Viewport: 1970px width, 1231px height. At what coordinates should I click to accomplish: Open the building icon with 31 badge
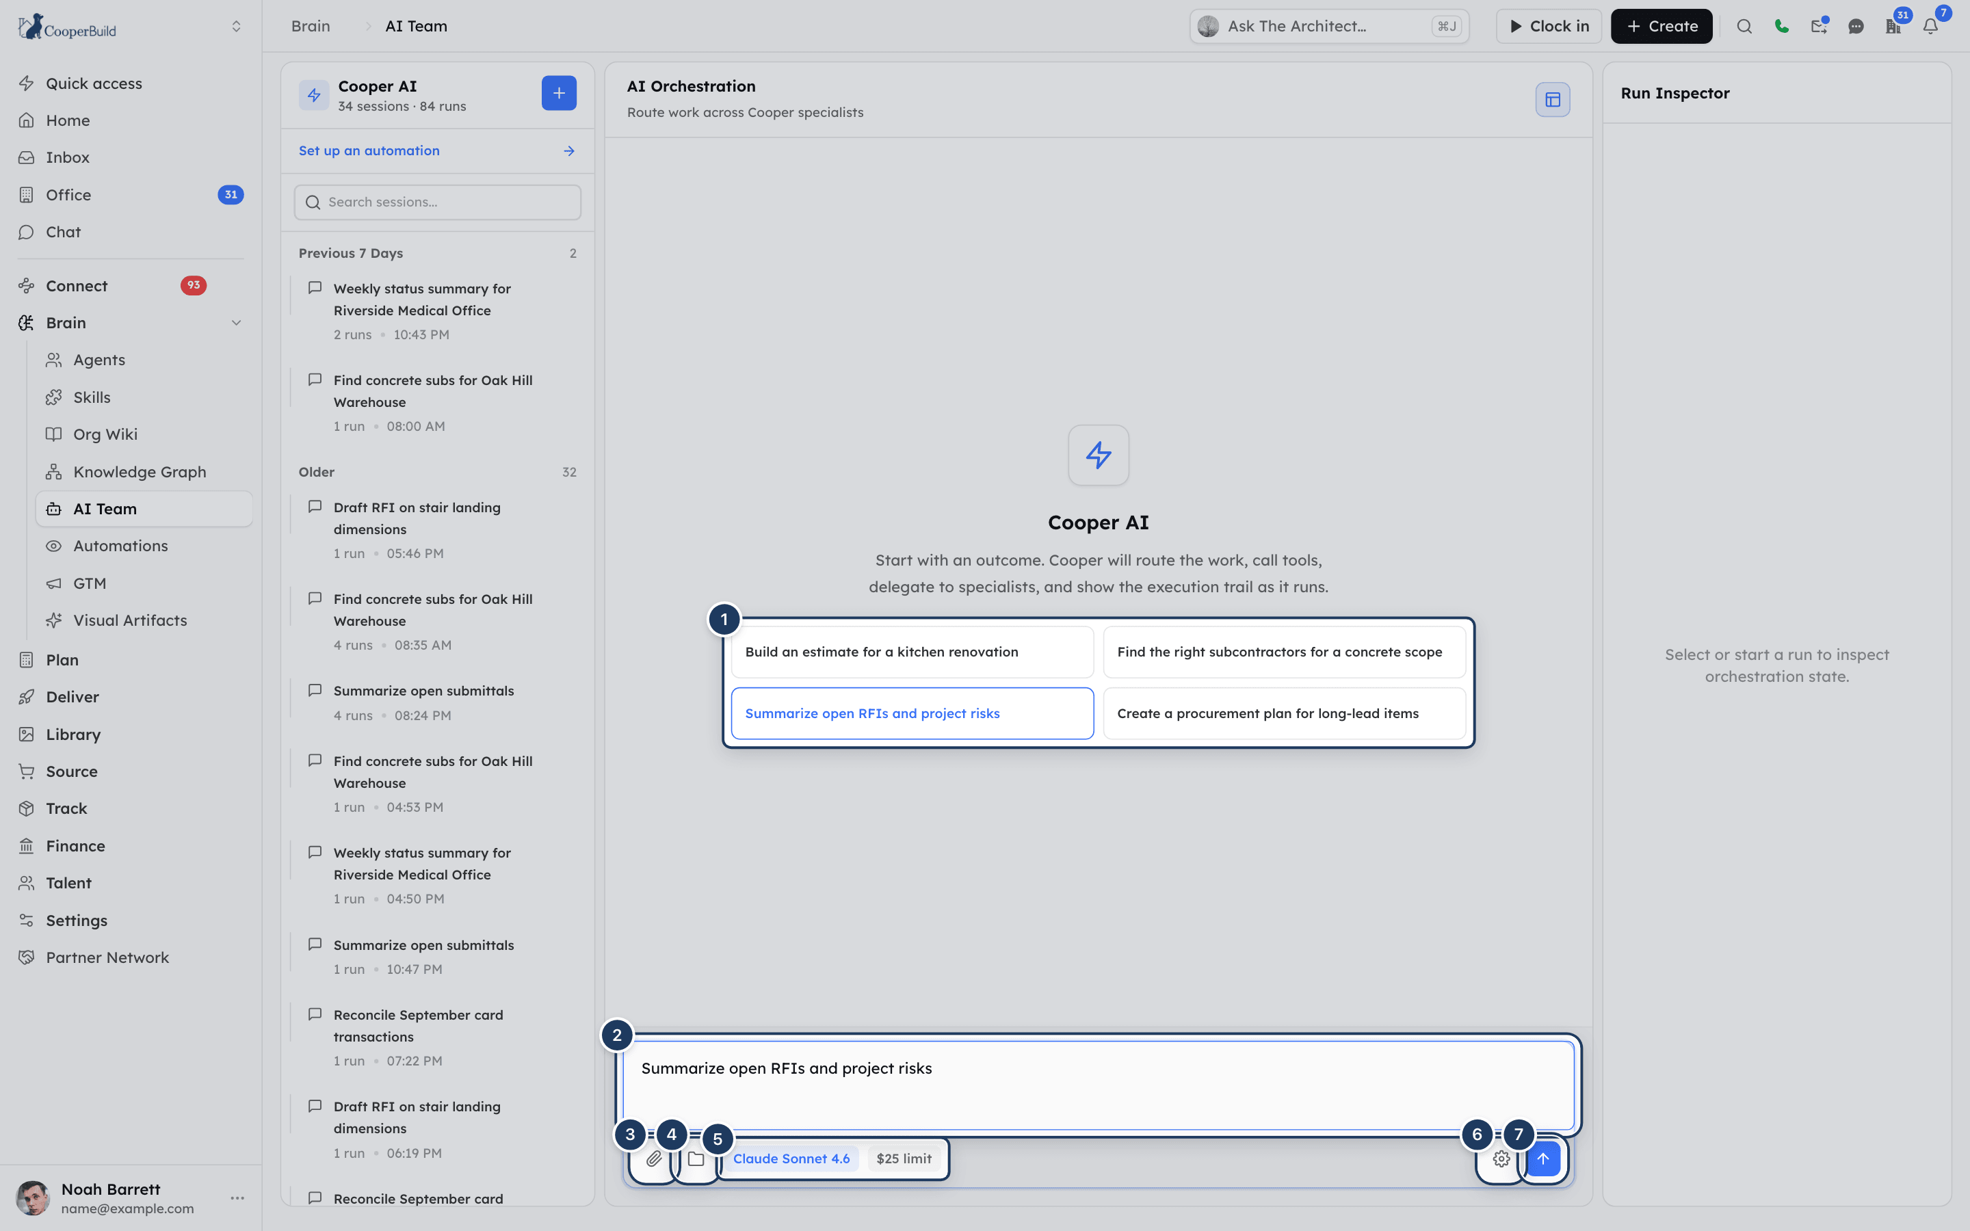click(x=1893, y=26)
